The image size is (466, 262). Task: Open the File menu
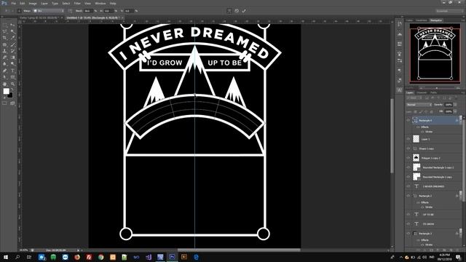(13, 4)
